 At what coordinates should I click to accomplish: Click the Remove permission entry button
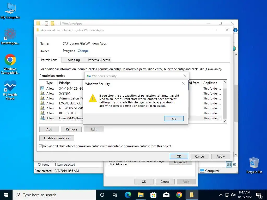(71, 129)
